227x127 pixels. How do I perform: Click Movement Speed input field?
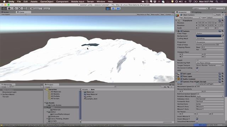coord(210,86)
